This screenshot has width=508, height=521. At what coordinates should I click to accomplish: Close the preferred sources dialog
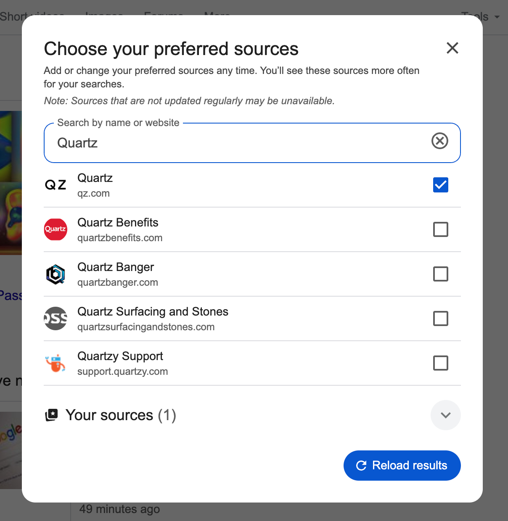(452, 48)
